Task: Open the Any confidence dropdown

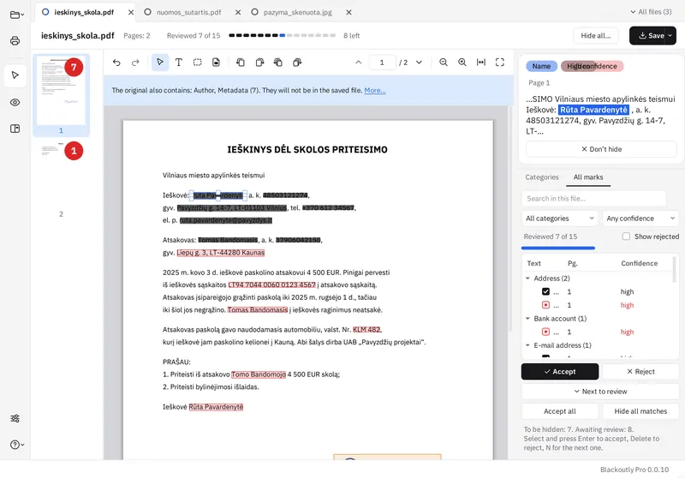Action: point(640,219)
